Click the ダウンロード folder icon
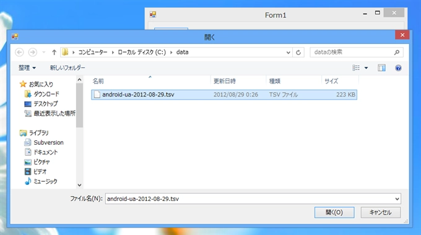 pos(28,94)
